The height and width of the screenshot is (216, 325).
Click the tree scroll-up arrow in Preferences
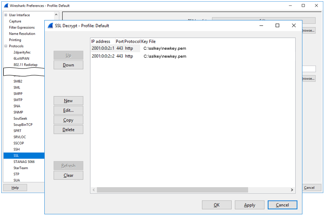pos(56,15)
